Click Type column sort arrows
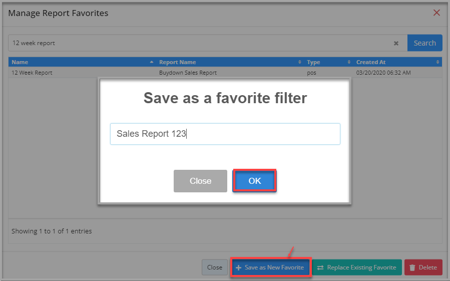This screenshot has height=281, width=450. coord(349,62)
